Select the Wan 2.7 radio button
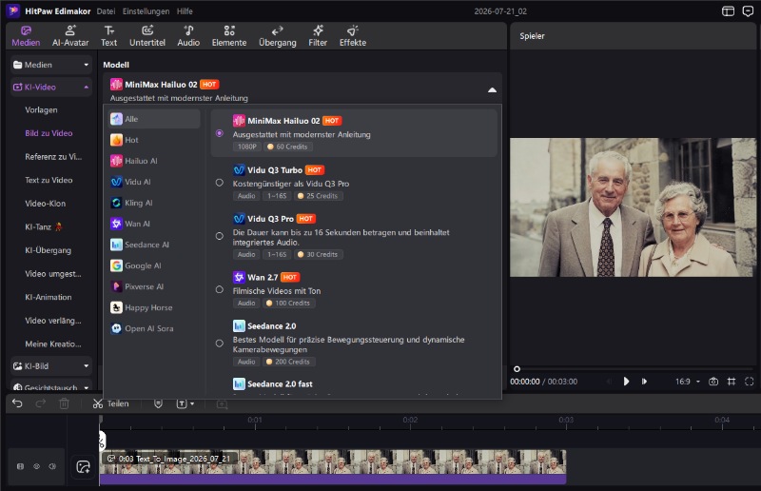The width and height of the screenshot is (761, 491). click(220, 289)
